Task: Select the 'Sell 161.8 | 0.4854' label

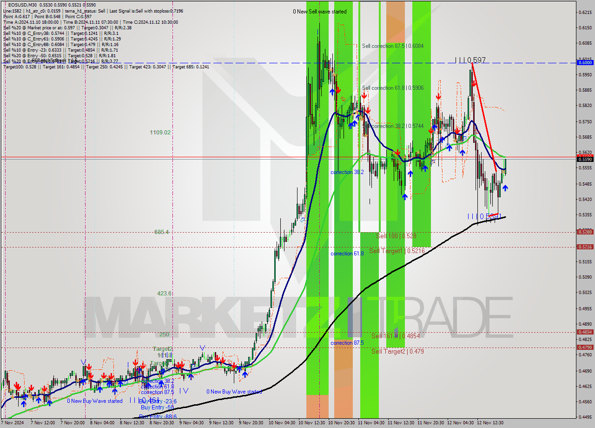Action: pos(396,336)
